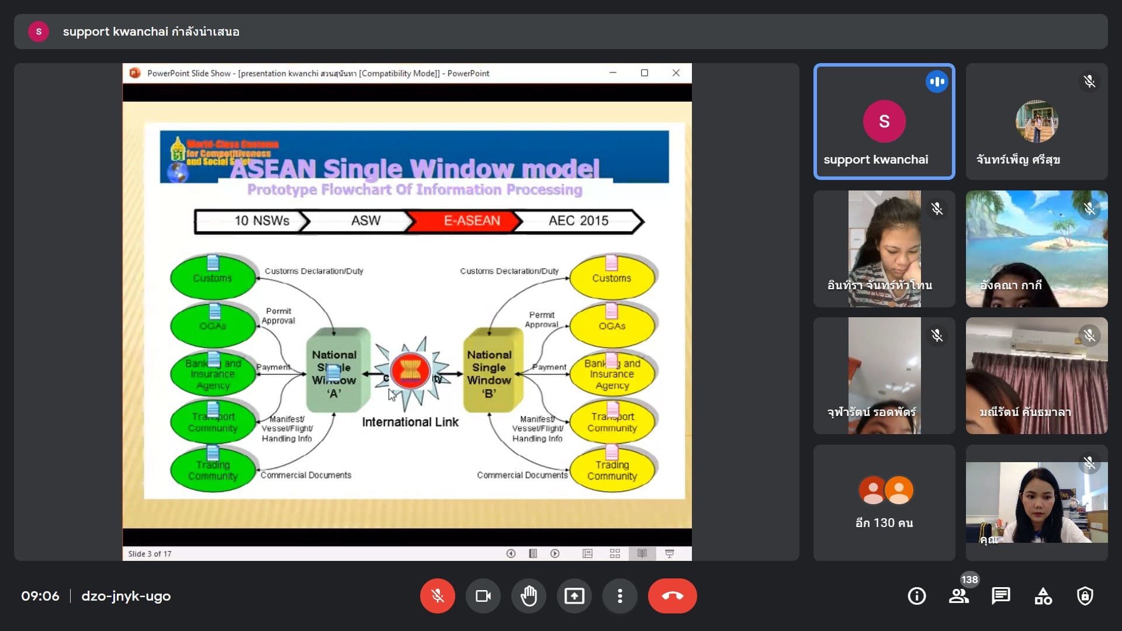
Task: Click next slide arrow in PowerPoint bar
Action: [555, 553]
